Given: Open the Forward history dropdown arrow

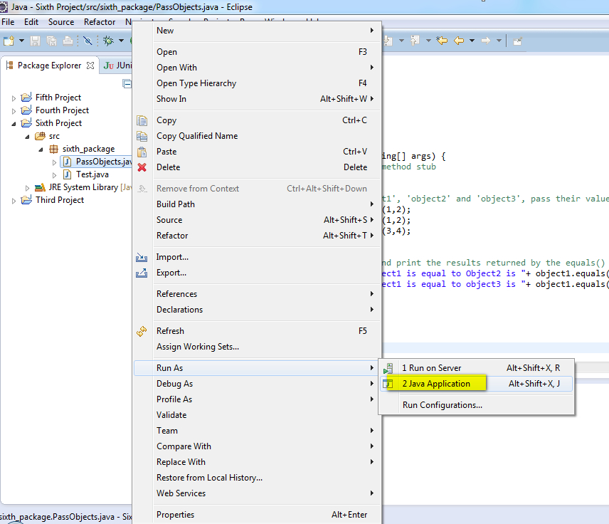Looking at the screenshot, I should coord(499,41).
